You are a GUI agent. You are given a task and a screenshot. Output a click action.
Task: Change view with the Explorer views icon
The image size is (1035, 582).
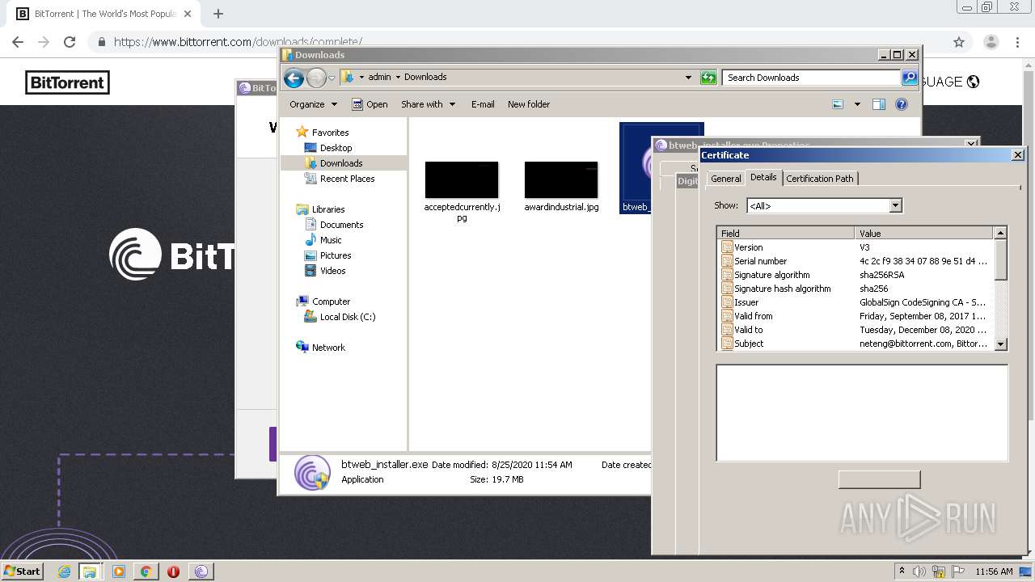pos(838,104)
